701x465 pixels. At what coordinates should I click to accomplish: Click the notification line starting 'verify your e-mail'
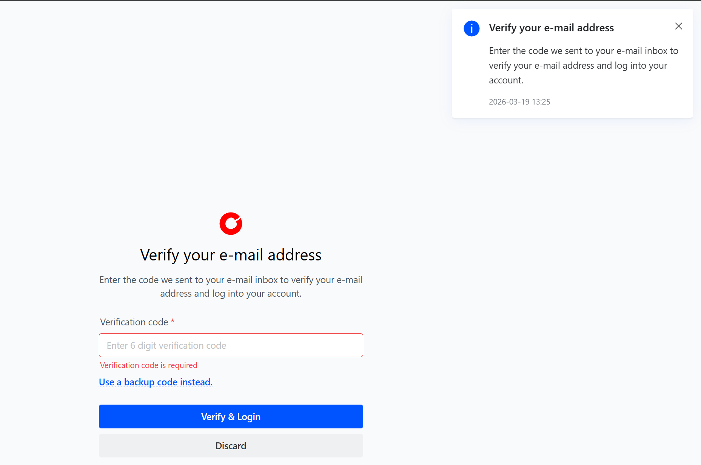(578, 66)
